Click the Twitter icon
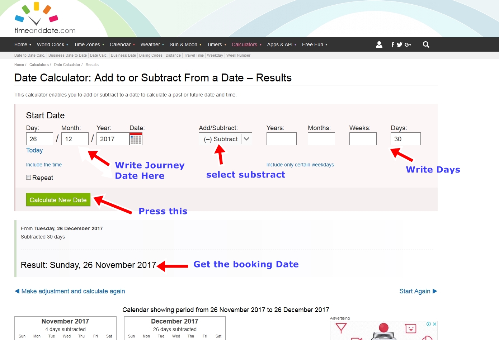The image size is (499, 340). tap(400, 44)
